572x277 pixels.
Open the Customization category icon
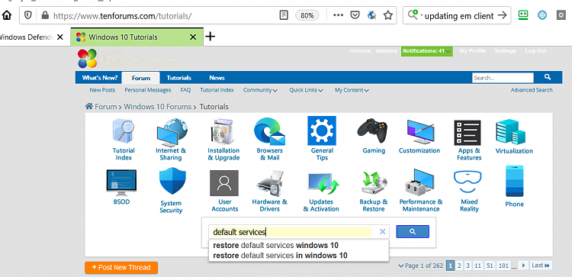[420, 131]
